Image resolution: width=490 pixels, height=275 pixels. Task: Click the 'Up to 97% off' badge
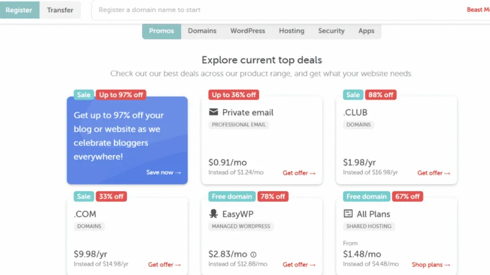tap(121, 95)
